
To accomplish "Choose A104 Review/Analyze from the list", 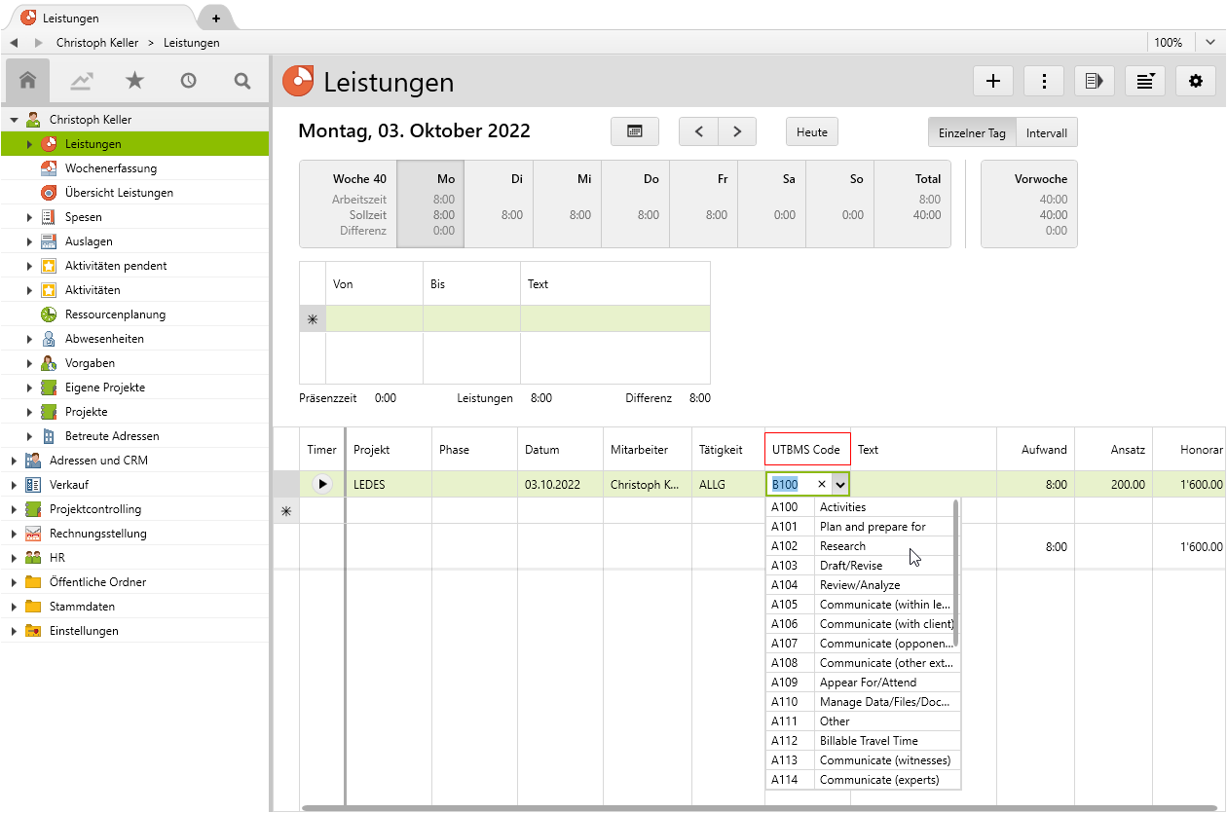I will coord(862,585).
